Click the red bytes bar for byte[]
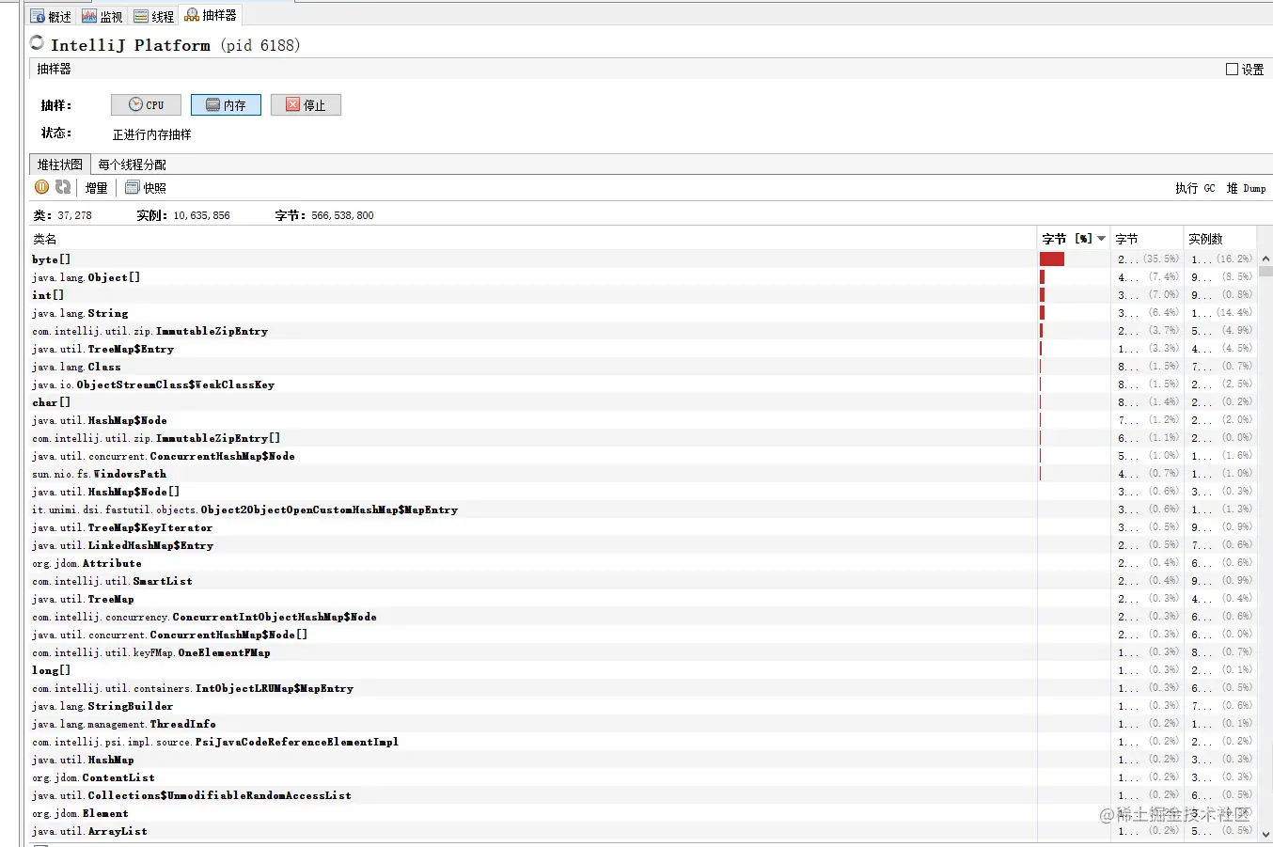Screen dimensions: 1273x847 coord(1052,259)
